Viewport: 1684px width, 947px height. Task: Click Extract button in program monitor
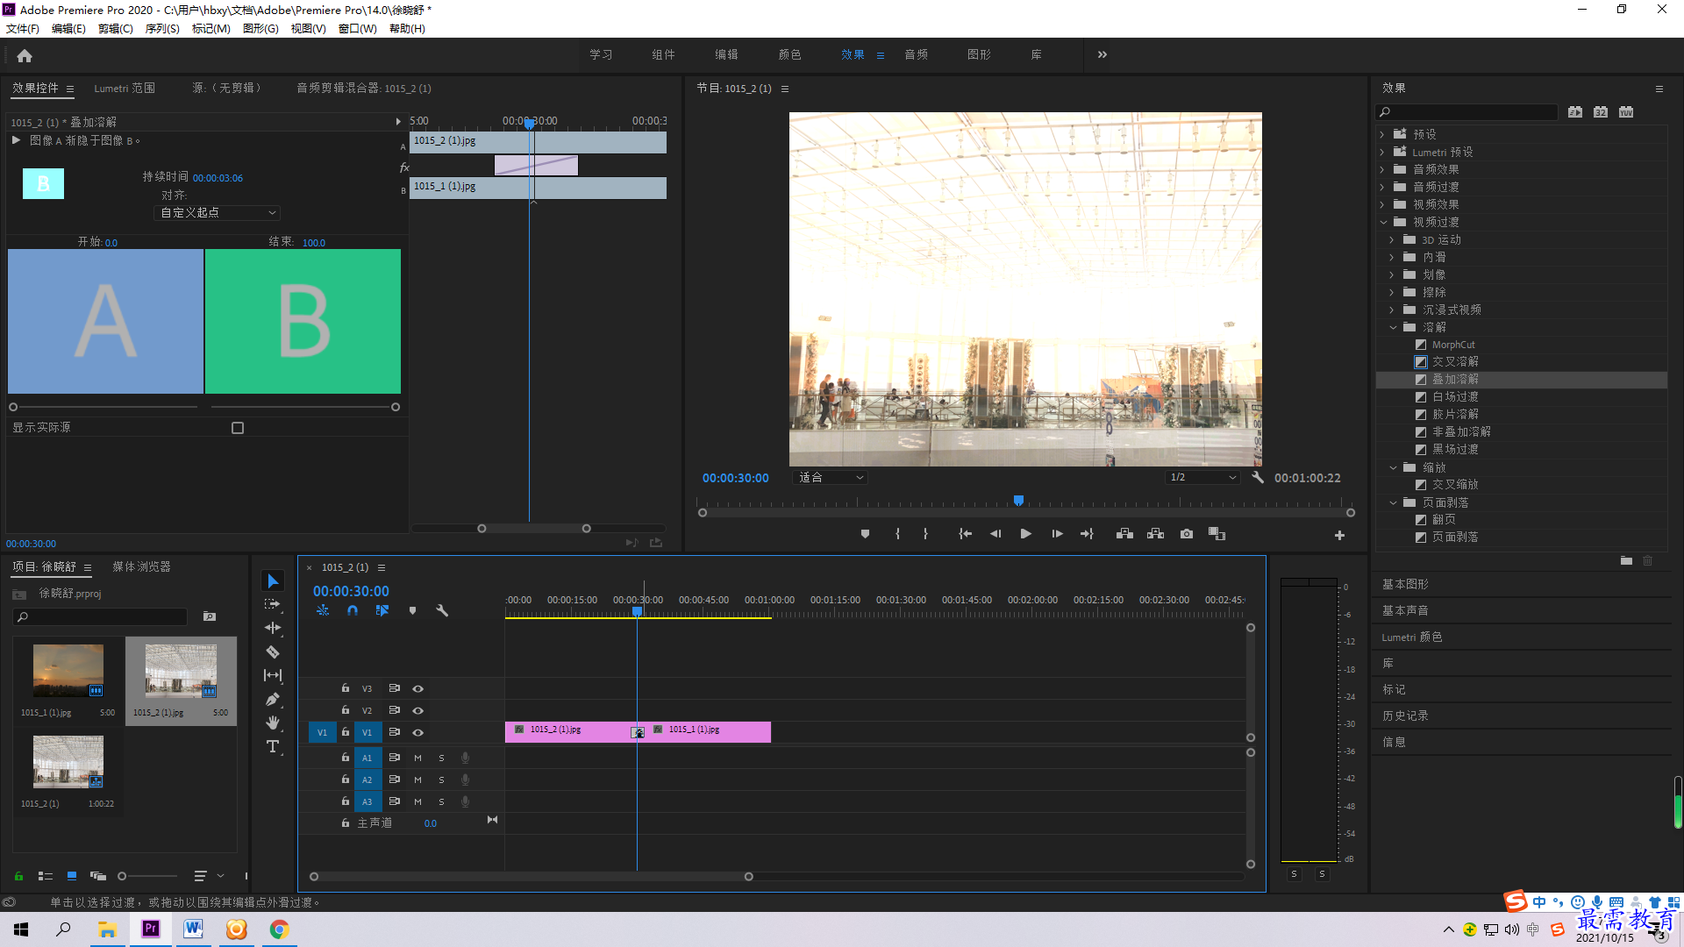coord(1155,534)
